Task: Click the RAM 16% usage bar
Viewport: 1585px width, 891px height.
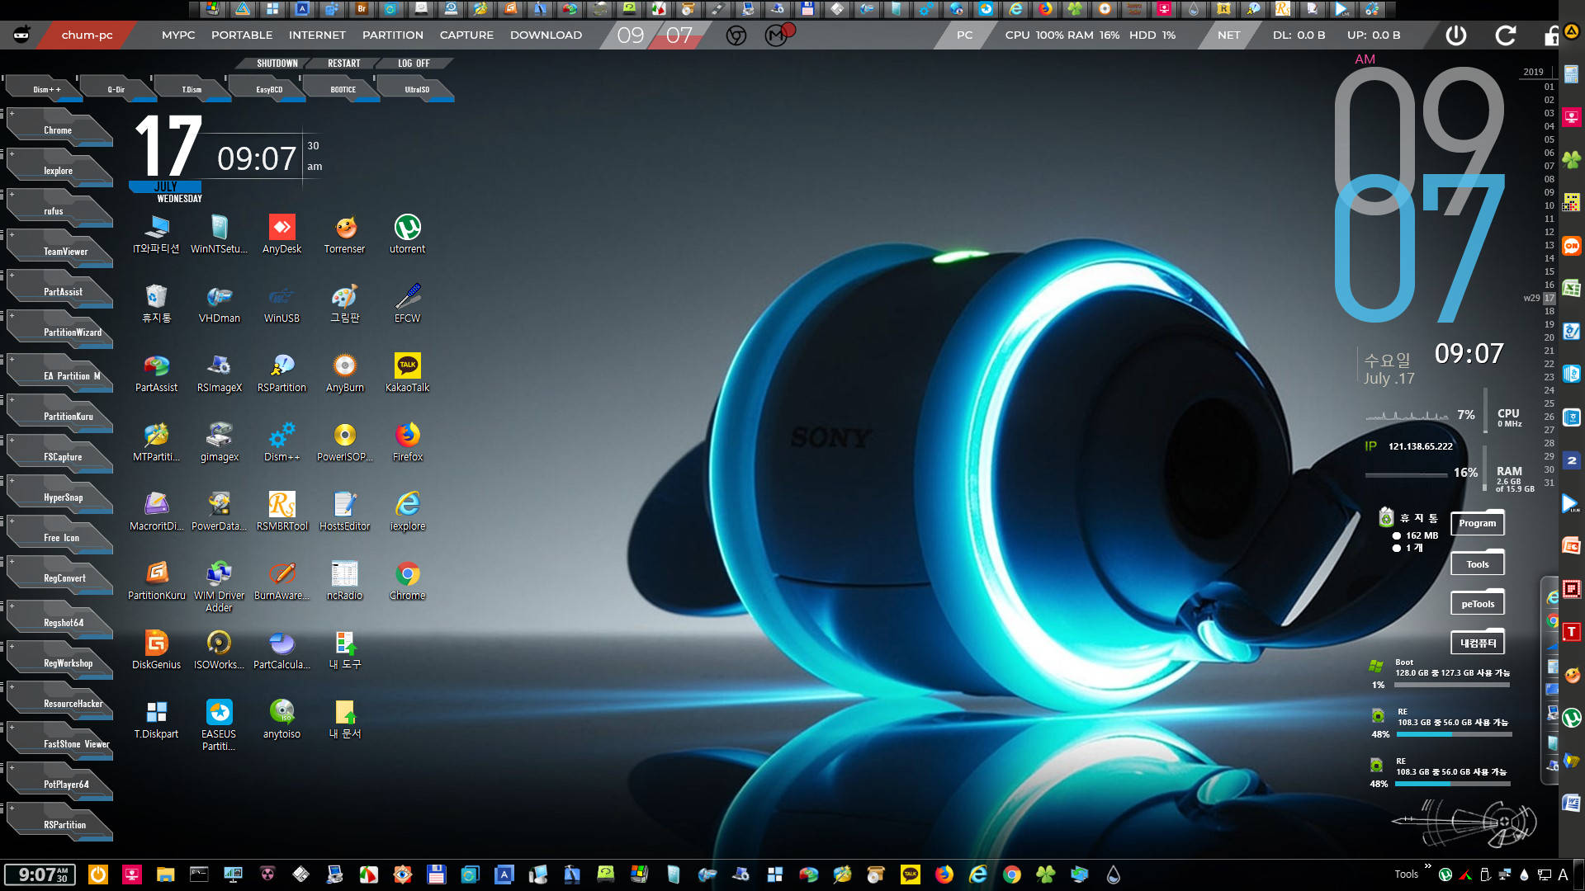Action: point(1406,475)
